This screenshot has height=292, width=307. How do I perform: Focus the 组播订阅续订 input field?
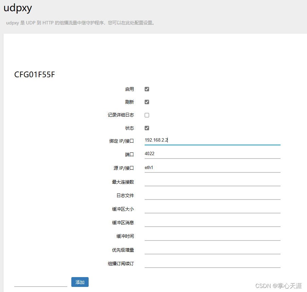tap(213, 263)
